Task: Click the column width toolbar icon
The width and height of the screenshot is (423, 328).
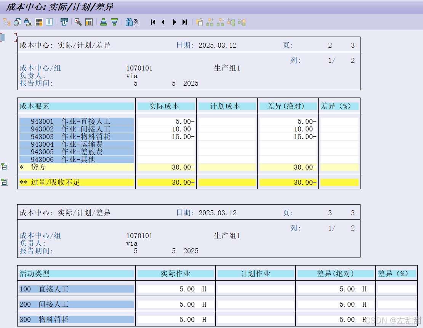Action: tap(64, 22)
